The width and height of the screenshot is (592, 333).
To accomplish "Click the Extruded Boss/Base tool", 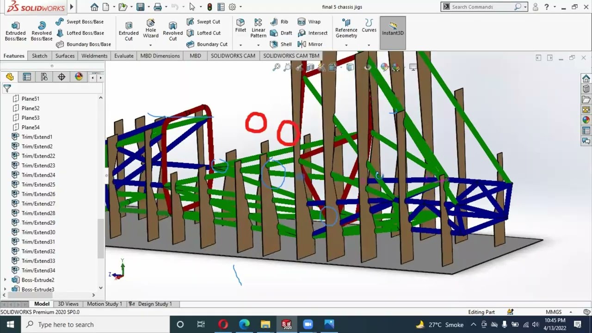I will click(x=15, y=31).
